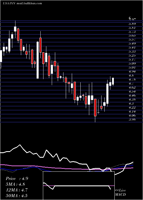This screenshot has height=200, width=143.
Task: Click the 5.57 price axis label
Action: coord(132,40)
